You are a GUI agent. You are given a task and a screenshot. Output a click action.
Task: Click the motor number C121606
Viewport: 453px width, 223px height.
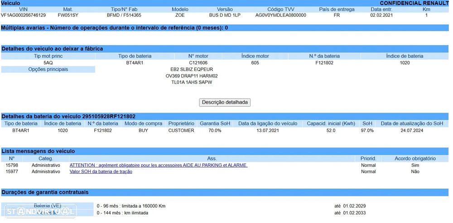pos(198,62)
